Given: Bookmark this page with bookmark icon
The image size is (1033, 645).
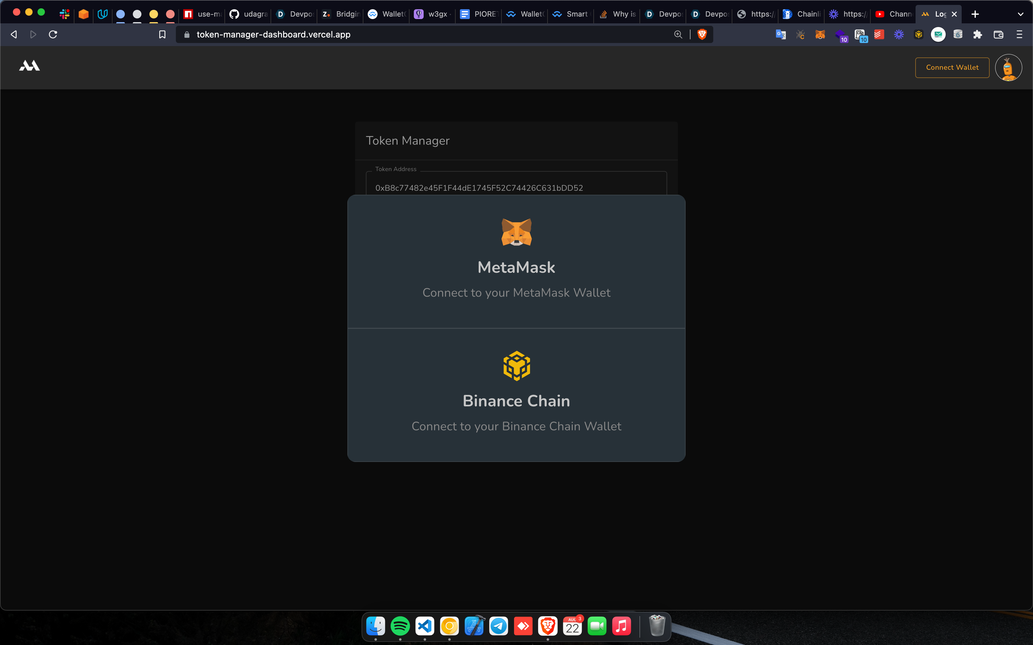Looking at the screenshot, I should (x=162, y=34).
